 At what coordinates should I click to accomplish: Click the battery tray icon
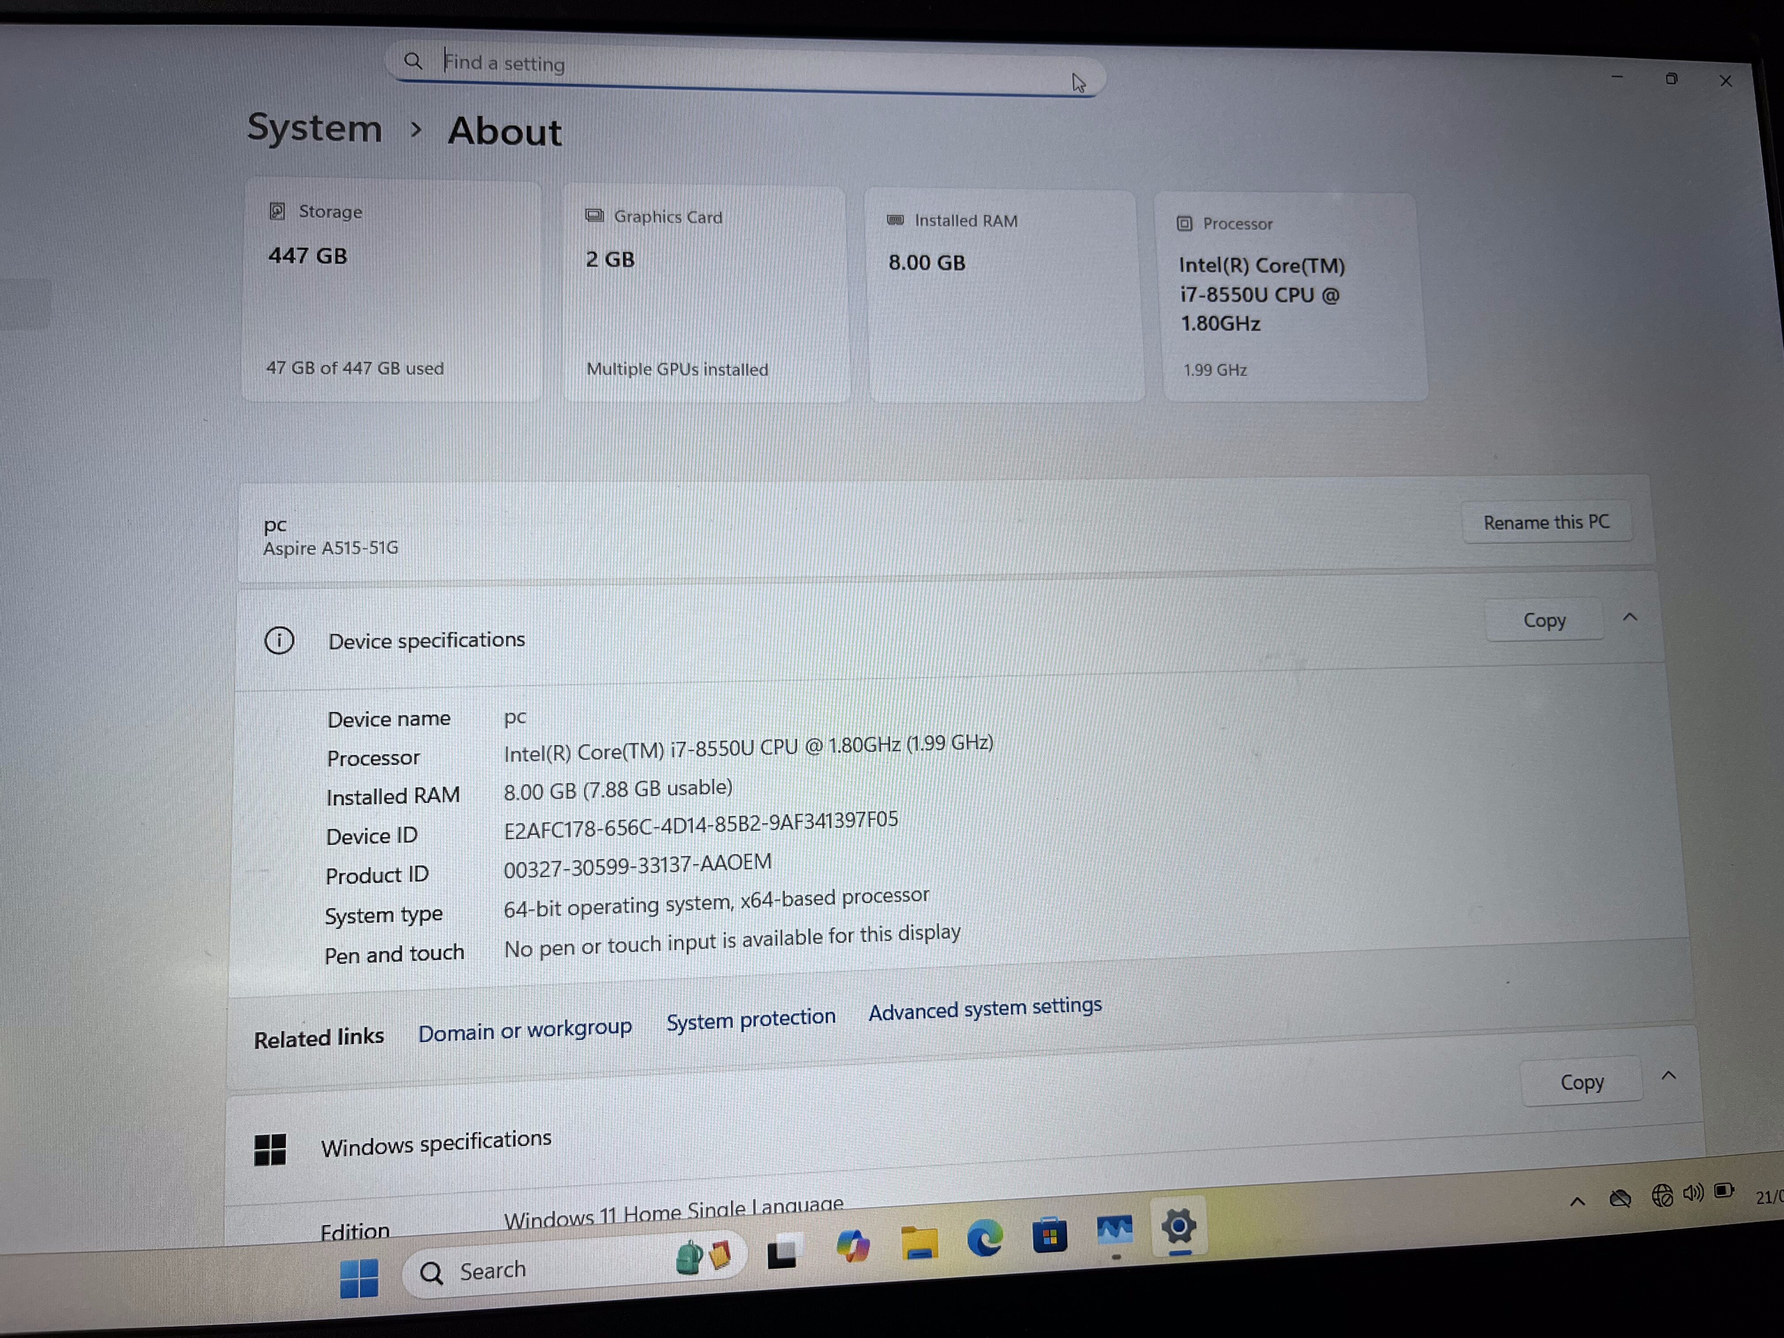1724,1190
